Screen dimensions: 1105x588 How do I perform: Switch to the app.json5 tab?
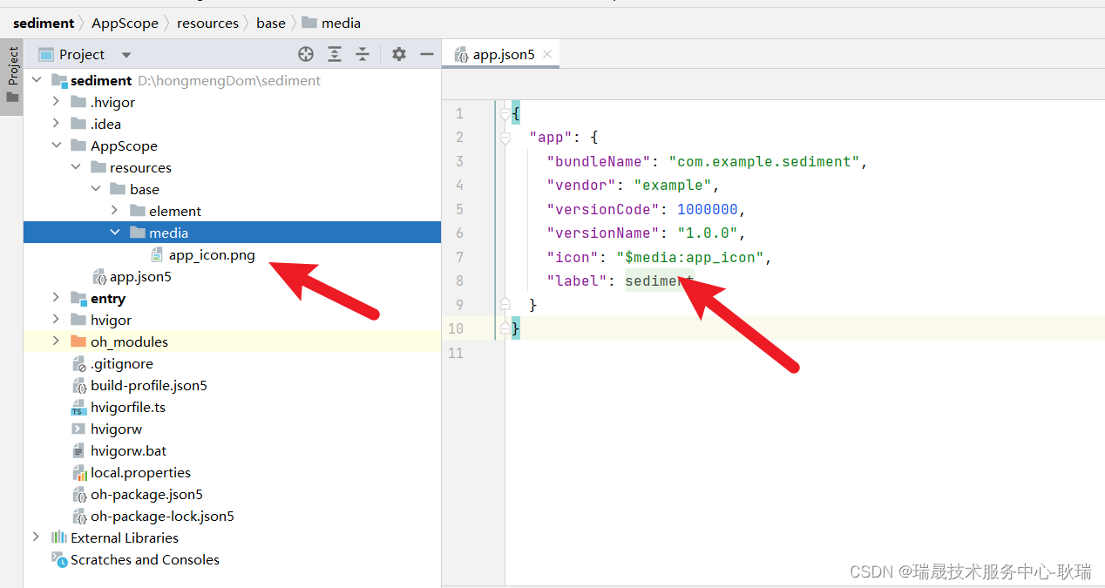503,54
